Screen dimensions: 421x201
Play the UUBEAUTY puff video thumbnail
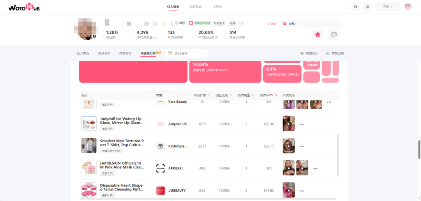pos(288,190)
